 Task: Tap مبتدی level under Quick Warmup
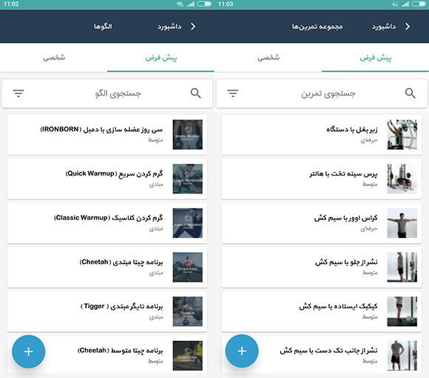pos(156,185)
